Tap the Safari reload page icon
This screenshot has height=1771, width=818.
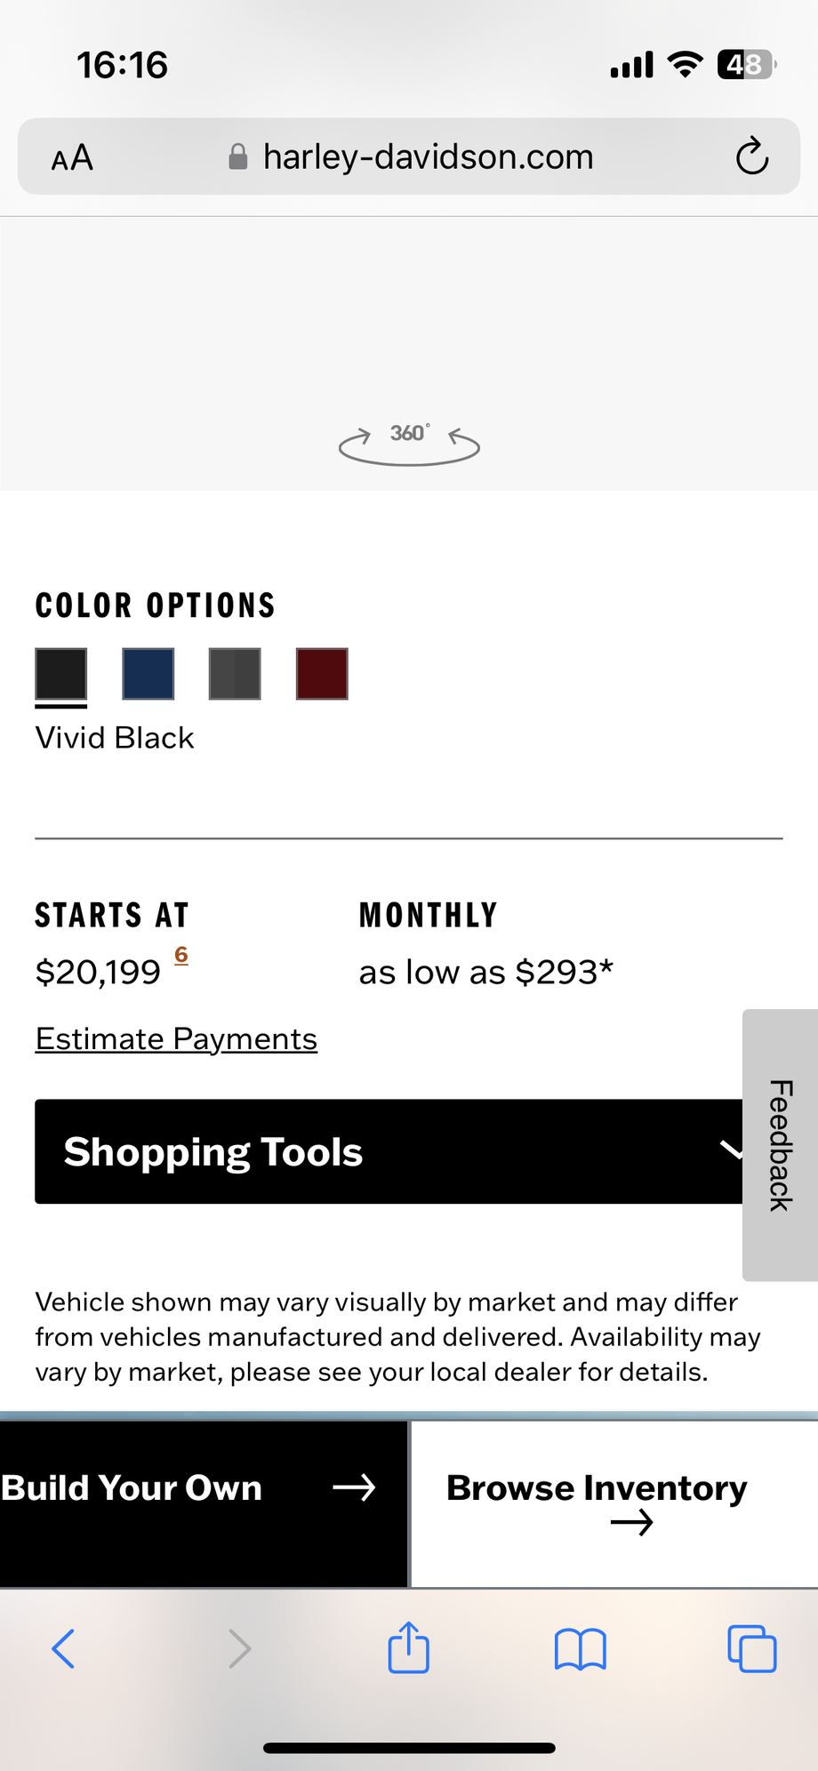(751, 156)
